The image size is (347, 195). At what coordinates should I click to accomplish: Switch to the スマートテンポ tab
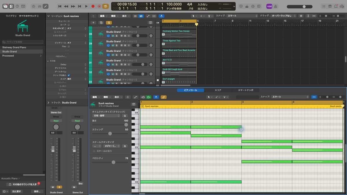tap(246, 90)
